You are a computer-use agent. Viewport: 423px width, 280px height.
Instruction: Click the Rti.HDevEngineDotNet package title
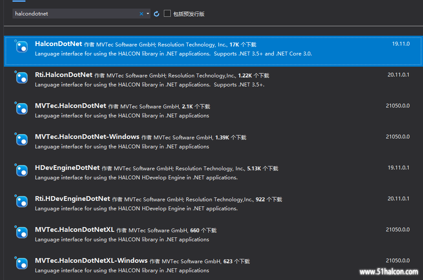click(72, 199)
